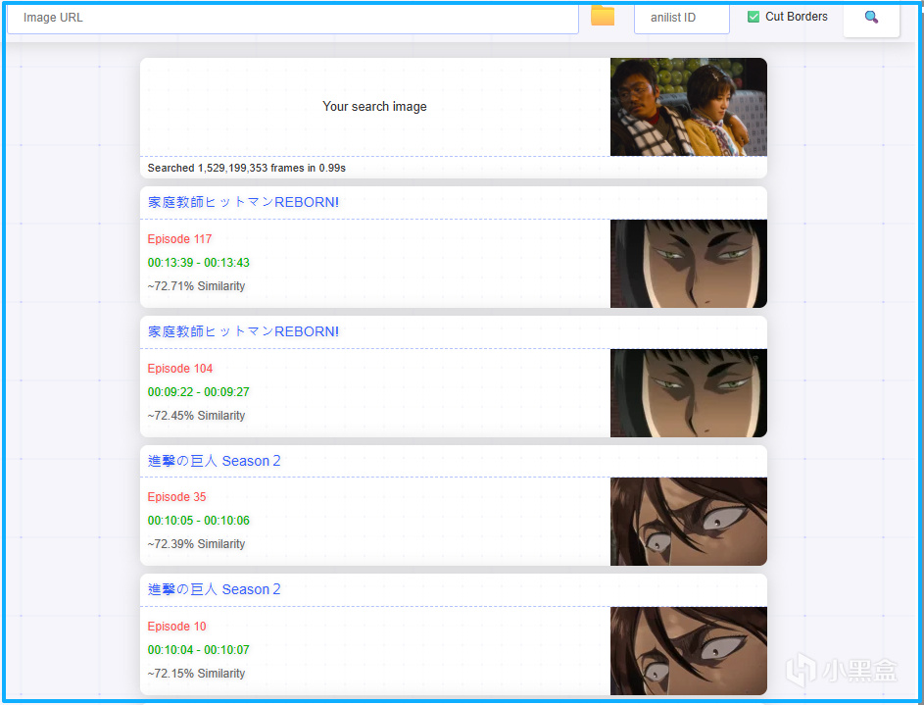This screenshot has height=705, width=924.
Task: Open 進撃の巨人 Season 2 link above Episode 35
Action: (214, 461)
